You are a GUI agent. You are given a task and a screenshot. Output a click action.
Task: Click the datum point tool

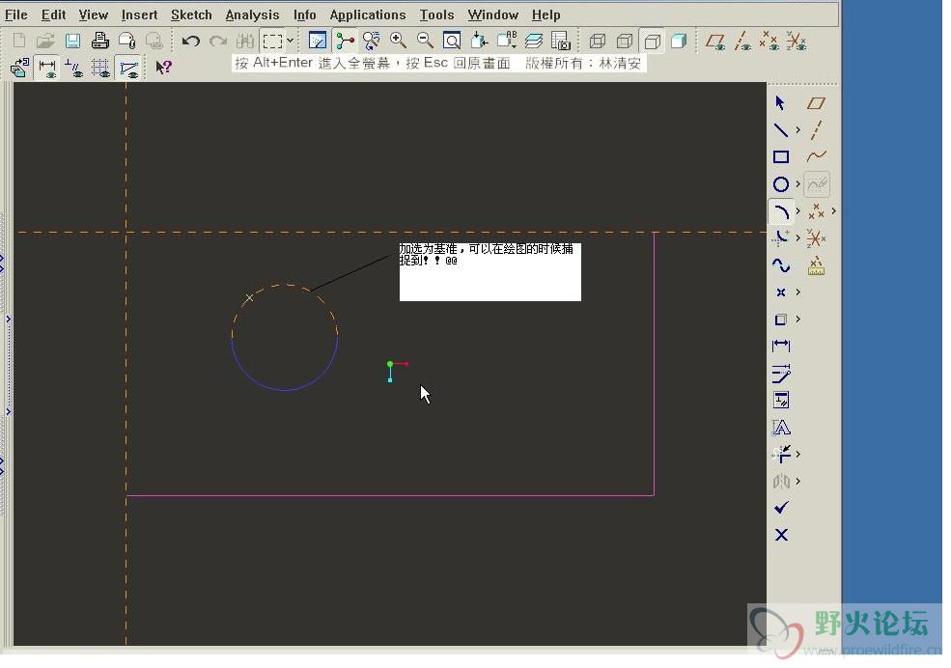pos(817,211)
